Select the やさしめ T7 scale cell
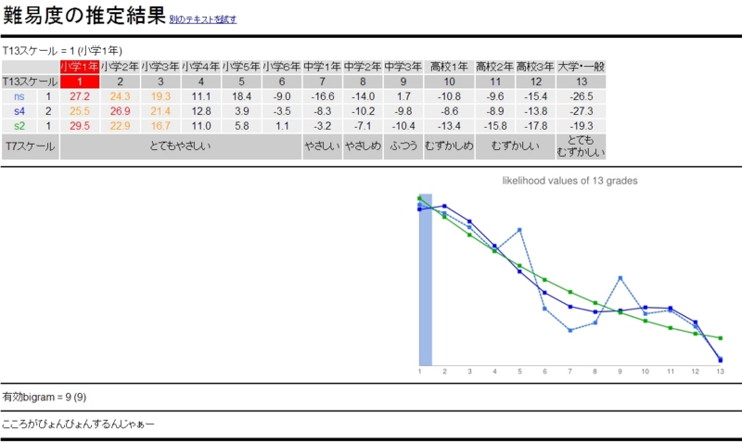742x443 pixels. pyautogui.click(x=363, y=146)
